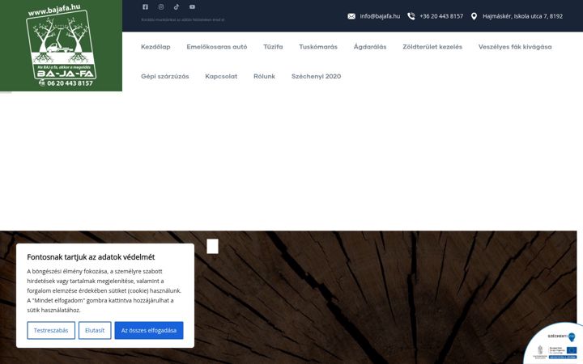Viewport: 583px width, 364px height.
Task: Click Az összes elfogadása button
Action: (x=149, y=330)
